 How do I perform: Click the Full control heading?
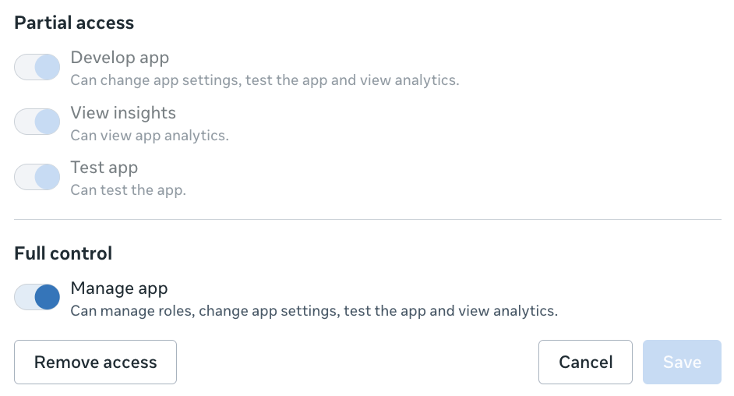pyautogui.click(x=63, y=253)
